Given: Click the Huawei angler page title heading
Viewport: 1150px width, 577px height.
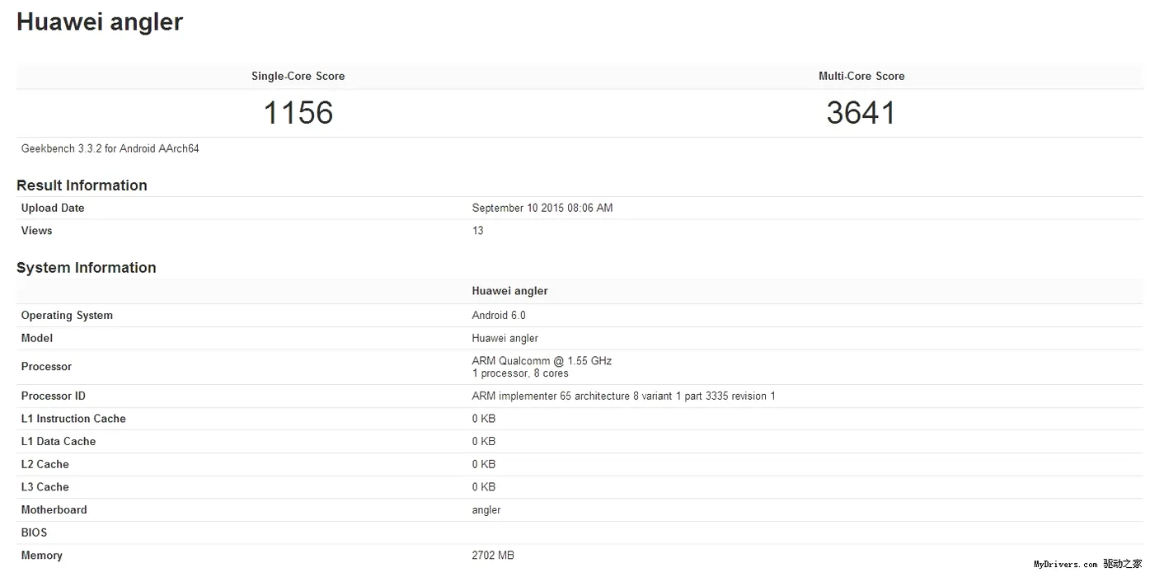Looking at the screenshot, I should coord(100,22).
